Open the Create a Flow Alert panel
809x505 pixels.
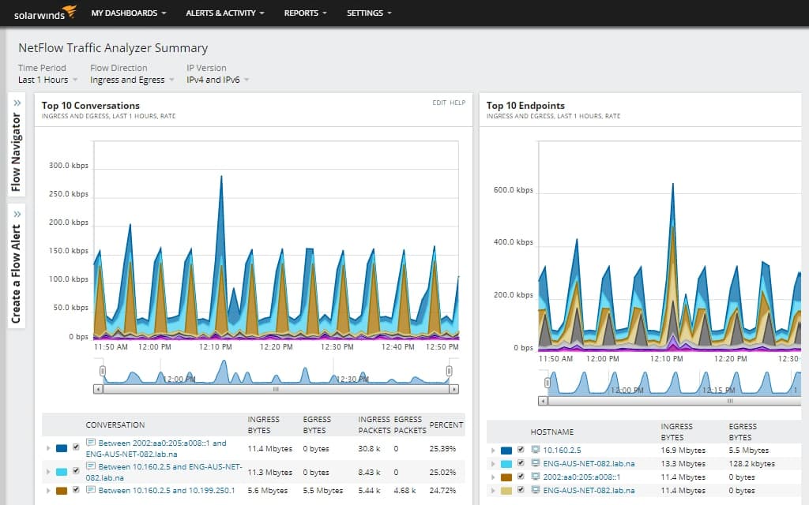(16, 260)
